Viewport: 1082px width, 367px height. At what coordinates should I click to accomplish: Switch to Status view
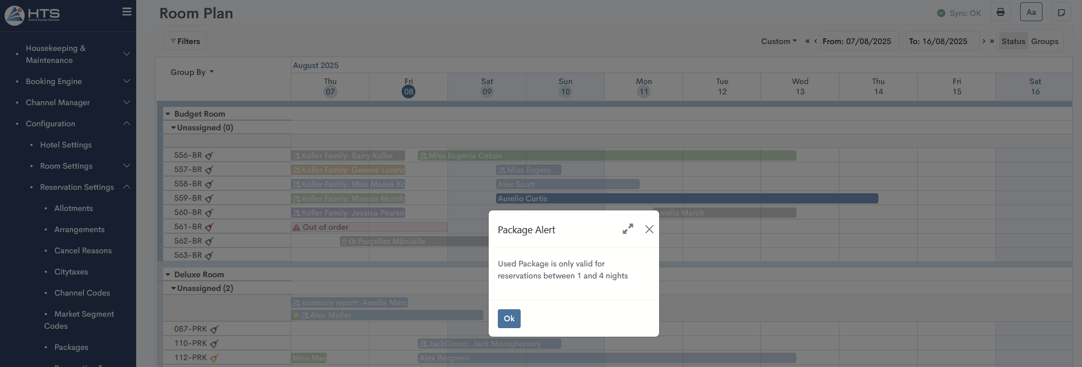[1013, 41]
